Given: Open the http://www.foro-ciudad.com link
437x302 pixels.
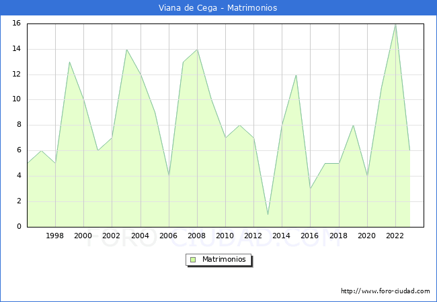Looking at the screenshot, I should (385, 291).
